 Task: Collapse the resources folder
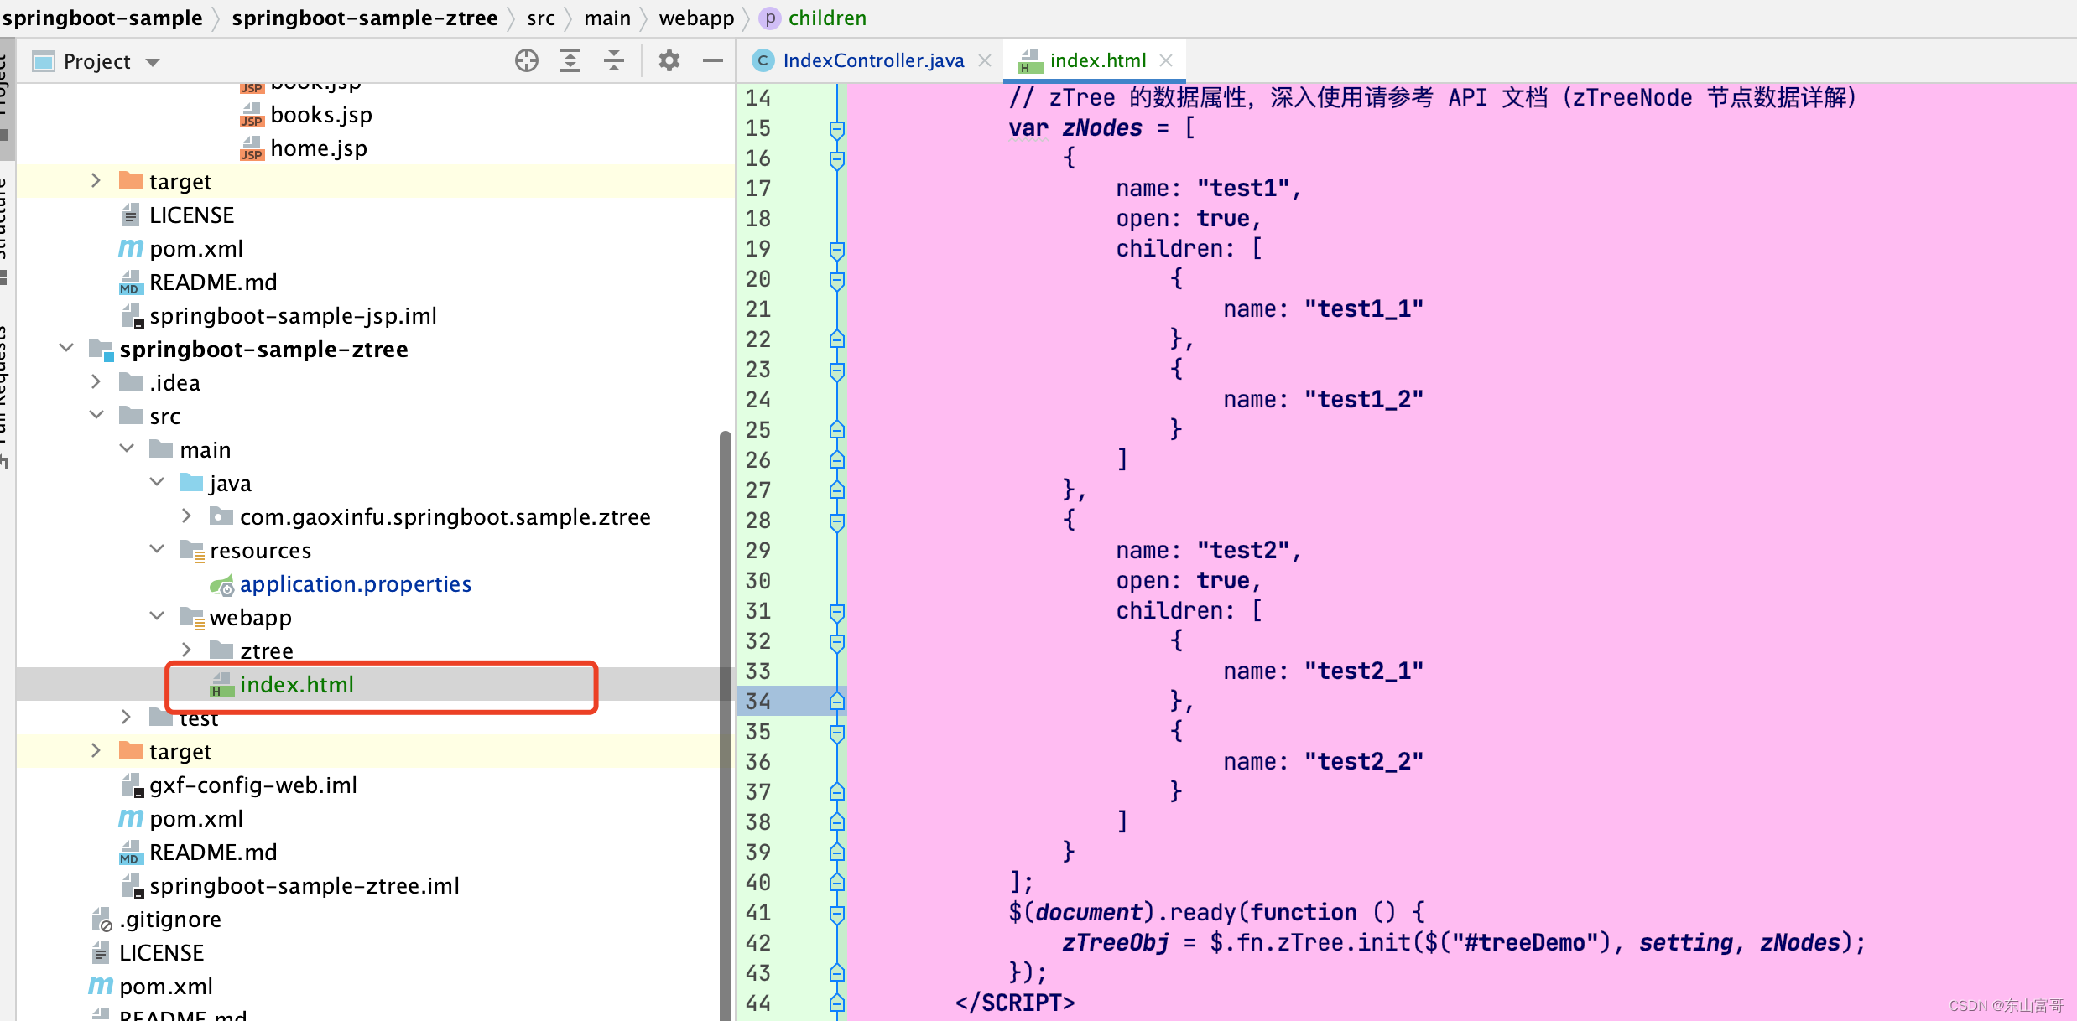157,549
